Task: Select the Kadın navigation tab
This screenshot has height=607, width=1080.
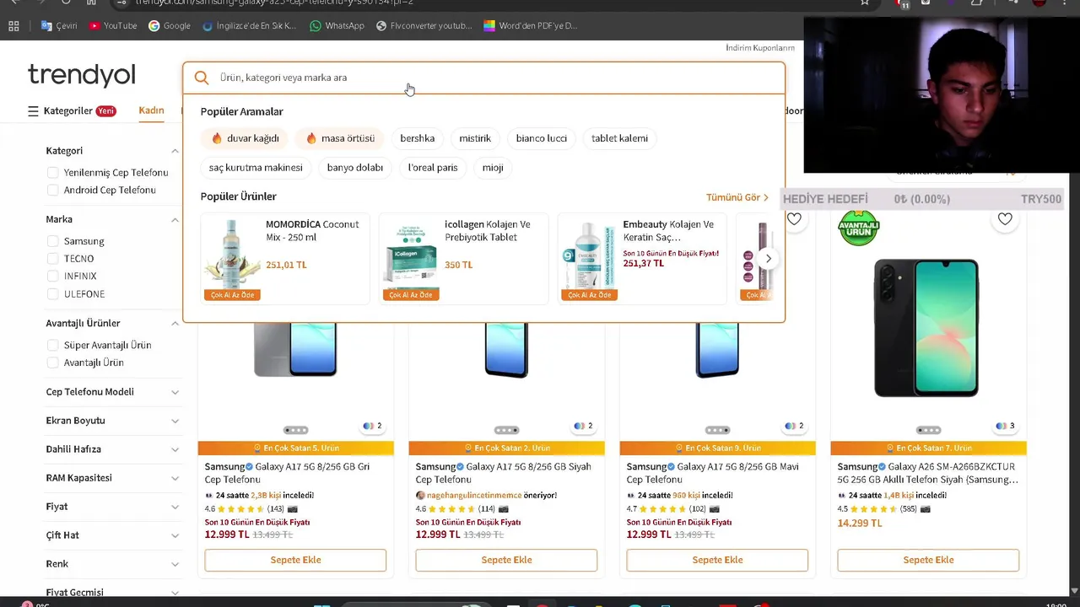Action: point(151,111)
